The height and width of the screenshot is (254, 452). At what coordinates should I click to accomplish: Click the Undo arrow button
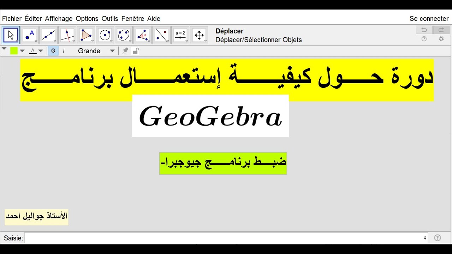coord(424,30)
